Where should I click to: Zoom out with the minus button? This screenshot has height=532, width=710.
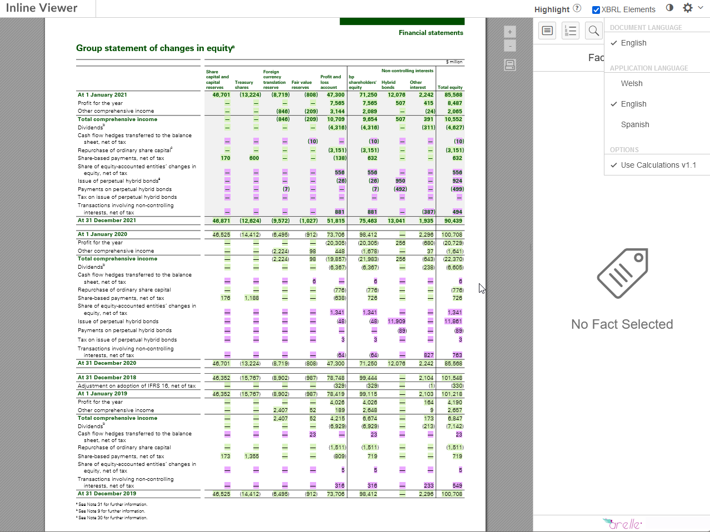510,46
